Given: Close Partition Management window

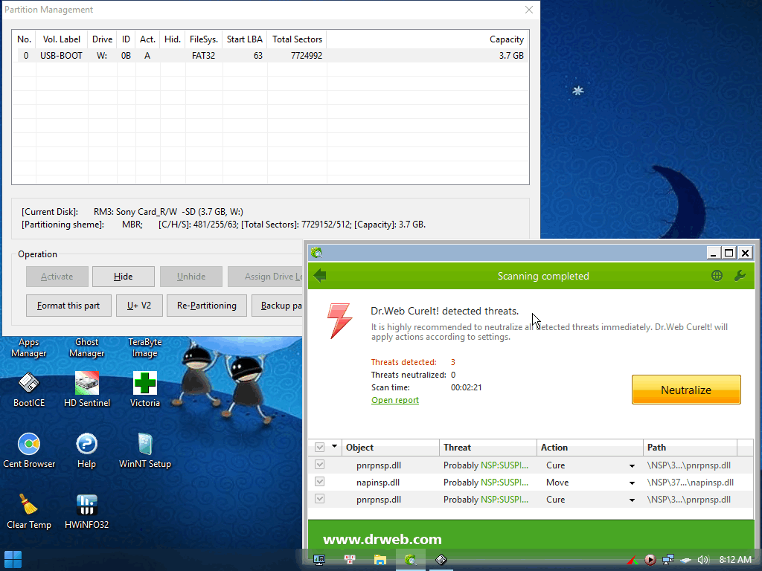Looking at the screenshot, I should 529,10.
